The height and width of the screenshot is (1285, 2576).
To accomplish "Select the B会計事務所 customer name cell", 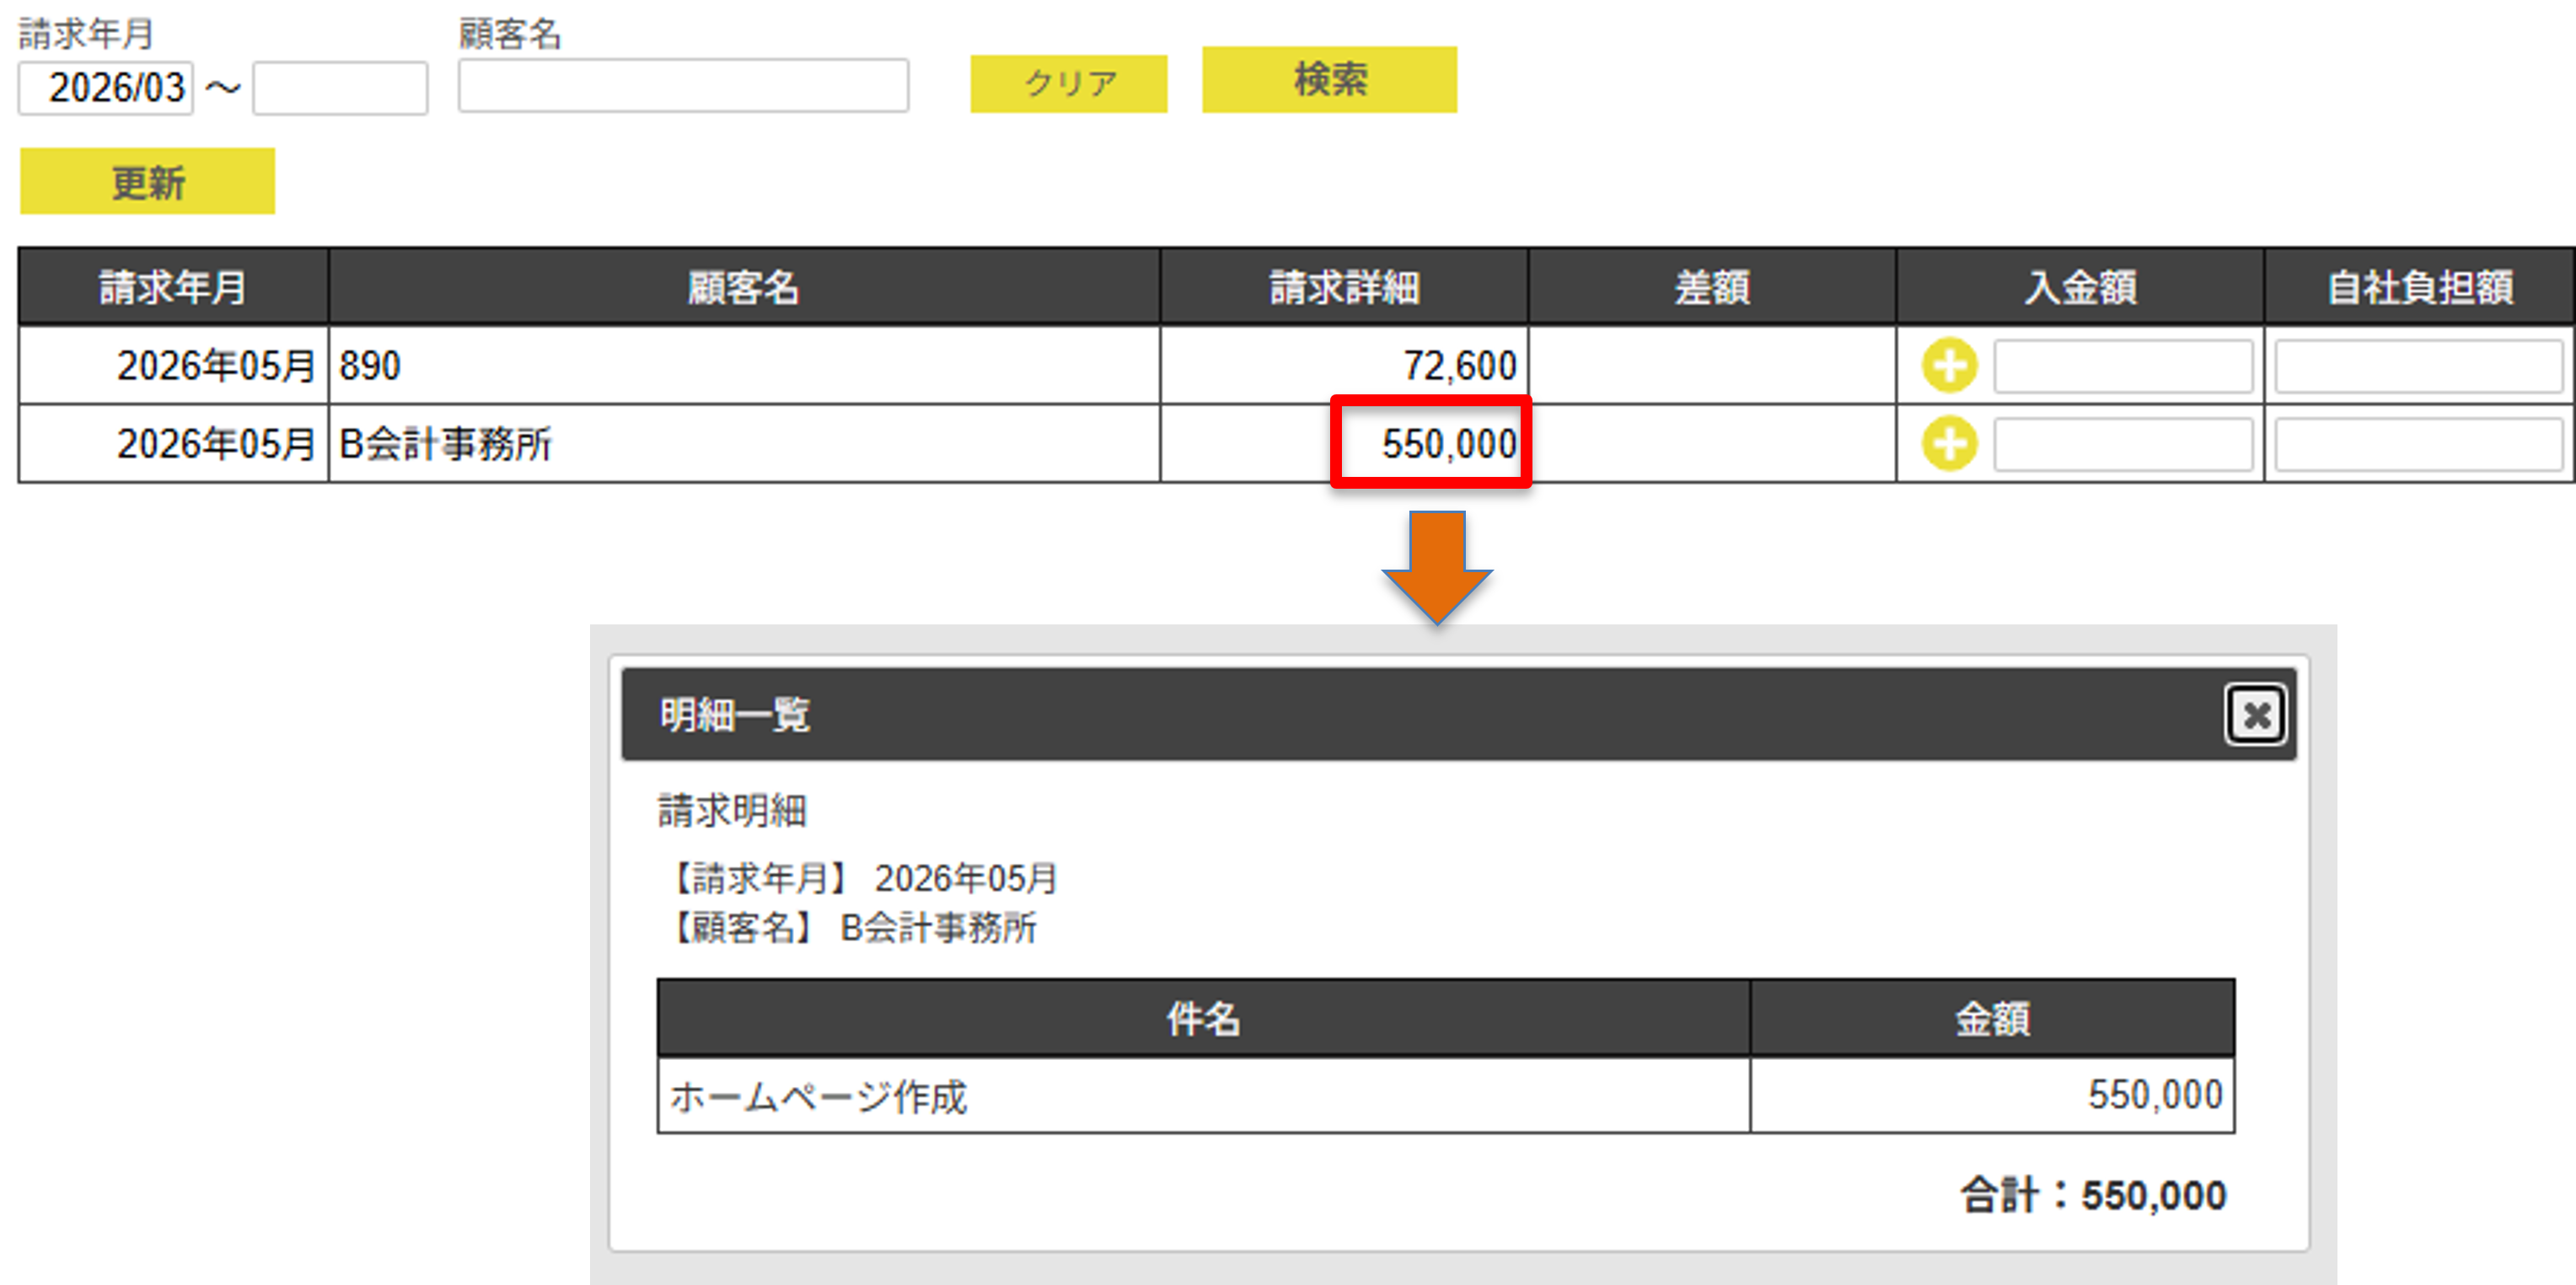I will pos(743,443).
